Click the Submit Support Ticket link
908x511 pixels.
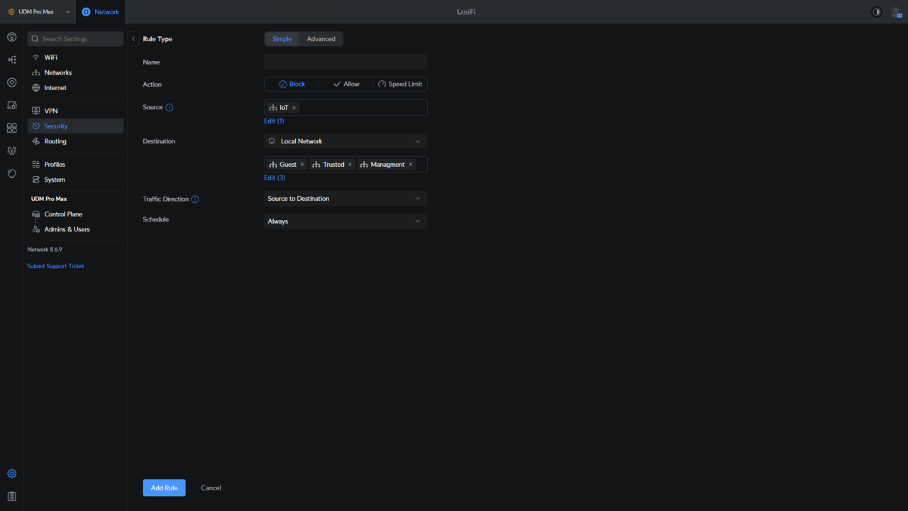pyautogui.click(x=55, y=265)
